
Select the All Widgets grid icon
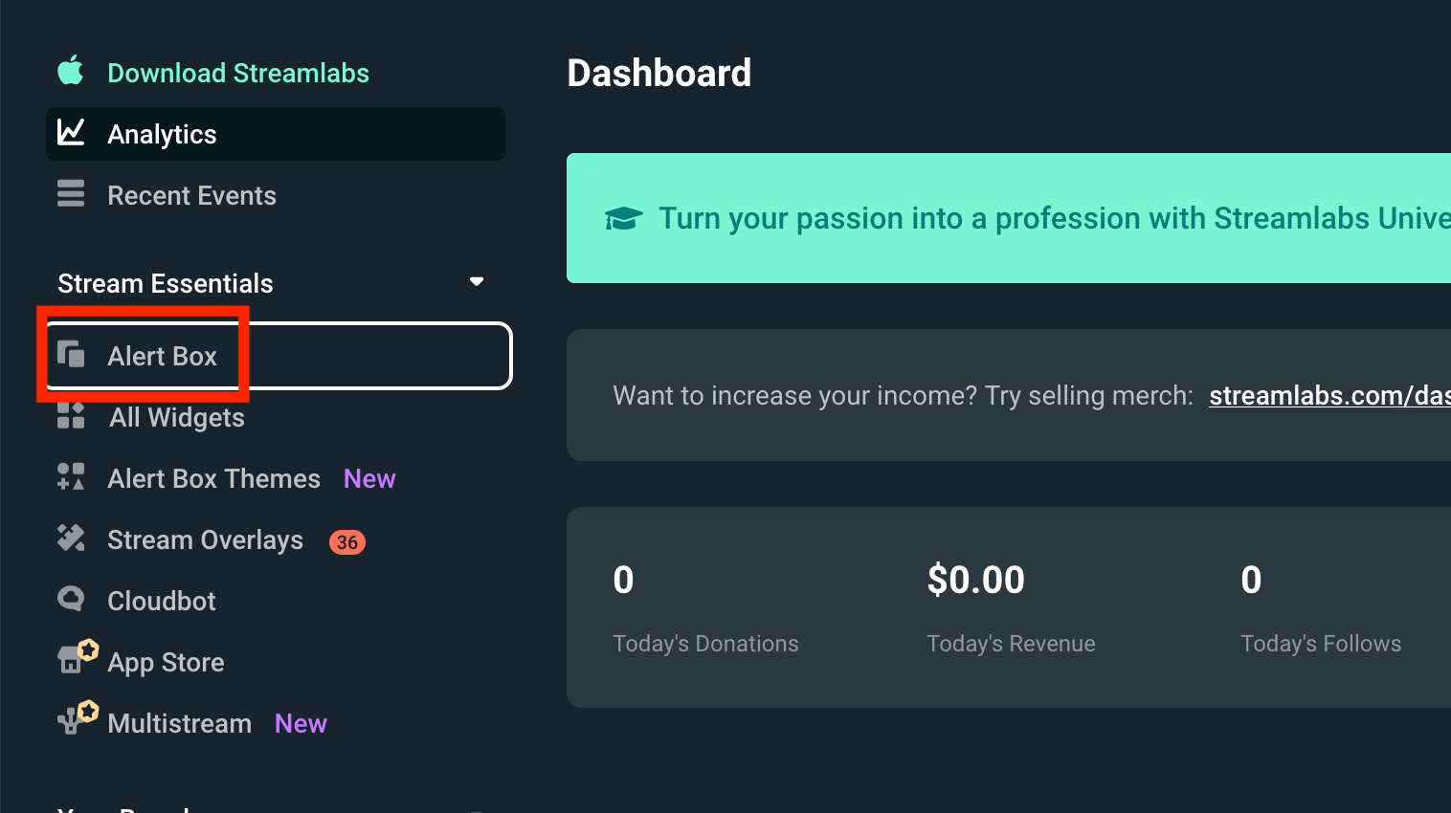click(x=71, y=416)
